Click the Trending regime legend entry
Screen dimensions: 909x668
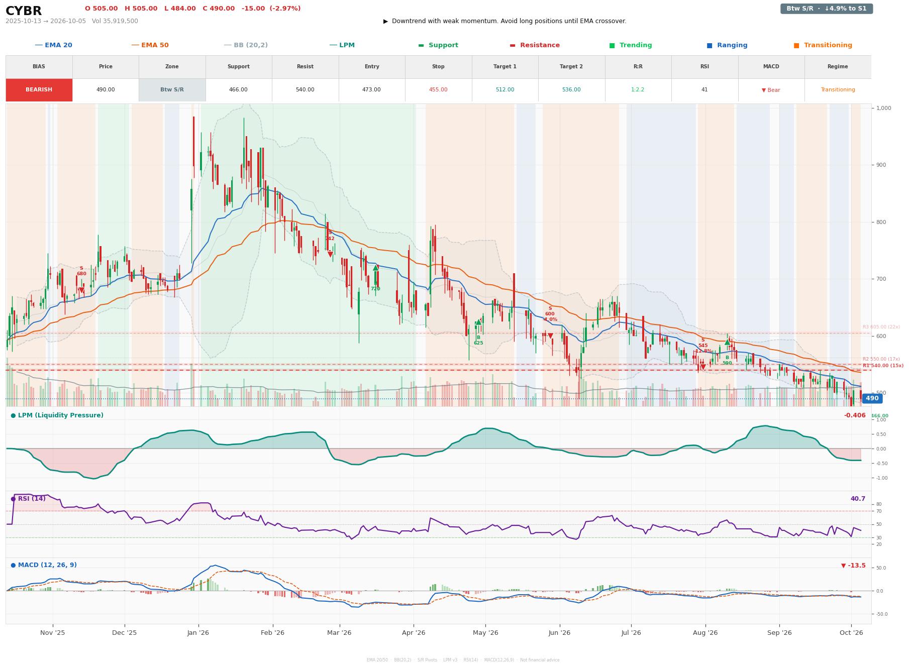[x=631, y=45]
